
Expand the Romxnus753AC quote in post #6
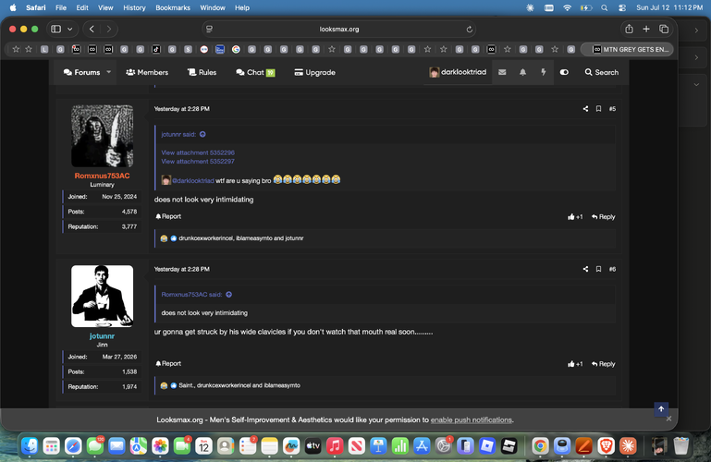(x=229, y=295)
